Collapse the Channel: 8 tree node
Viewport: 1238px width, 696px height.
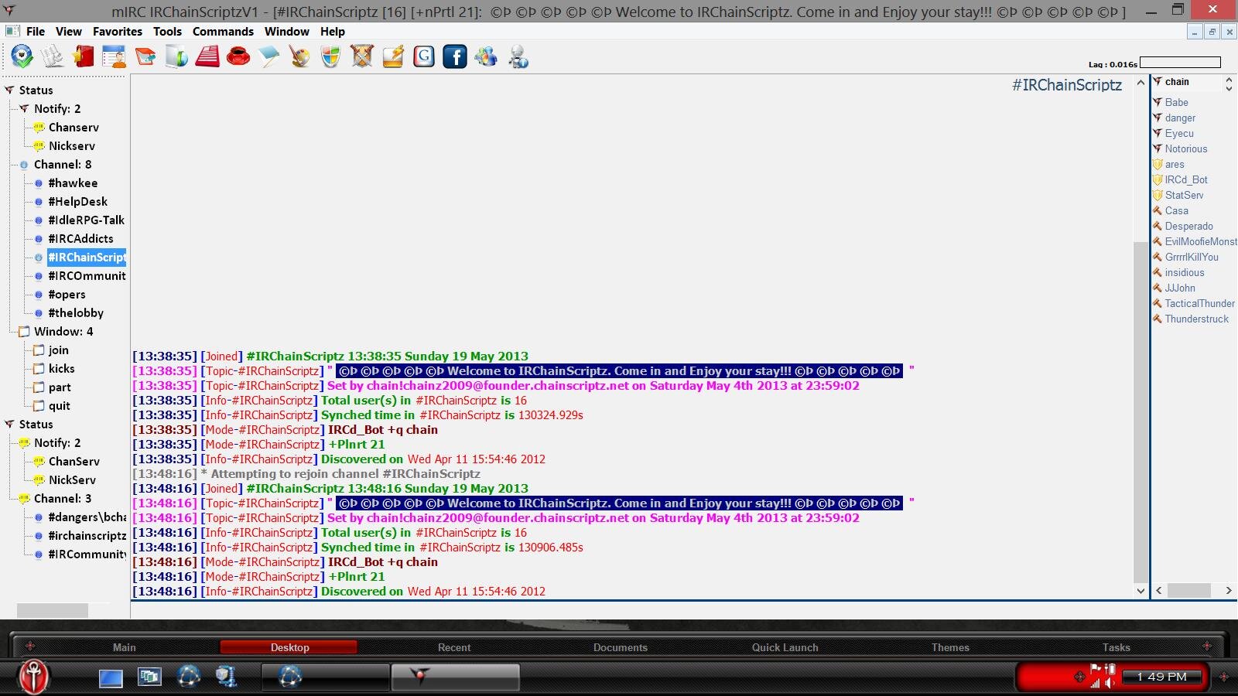pos(23,165)
